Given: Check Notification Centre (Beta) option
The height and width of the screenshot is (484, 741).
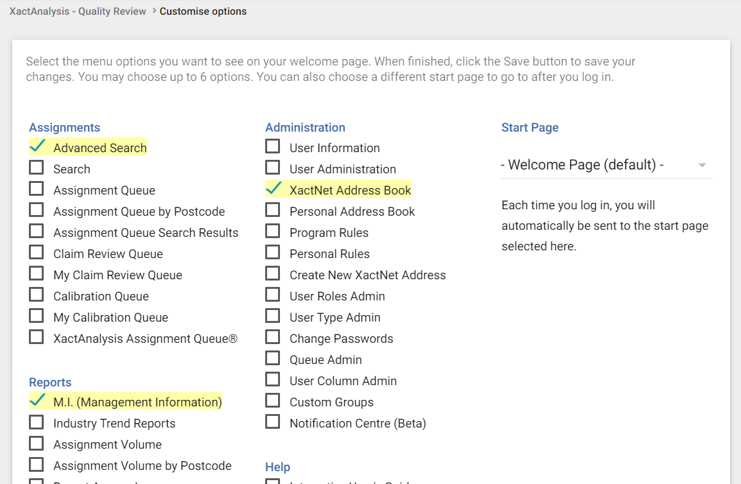Looking at the screenshot, I should pyautogui.click(x=273, y=422).
